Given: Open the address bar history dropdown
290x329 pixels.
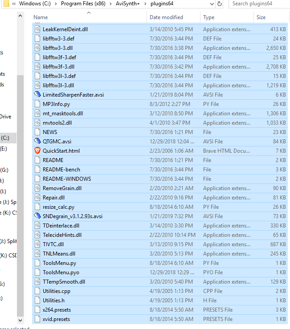Looking at the screenshot, I should [212, 4].
